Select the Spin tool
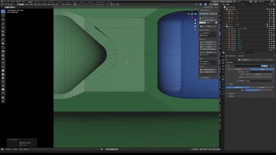 tap(3, 74)
